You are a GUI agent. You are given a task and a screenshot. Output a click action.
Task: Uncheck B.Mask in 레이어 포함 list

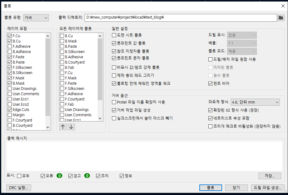point(10,83)
